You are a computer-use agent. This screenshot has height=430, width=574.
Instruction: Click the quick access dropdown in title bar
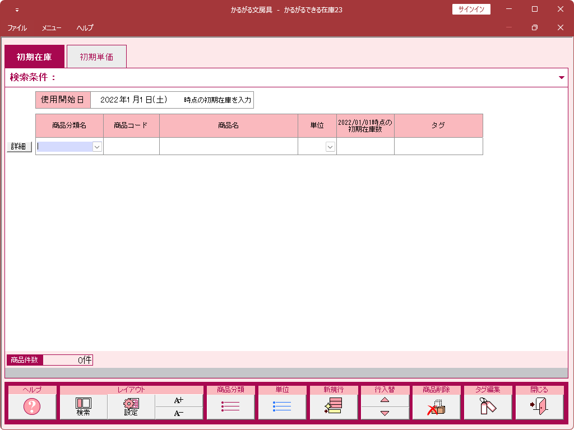click(x=17, y=10)
